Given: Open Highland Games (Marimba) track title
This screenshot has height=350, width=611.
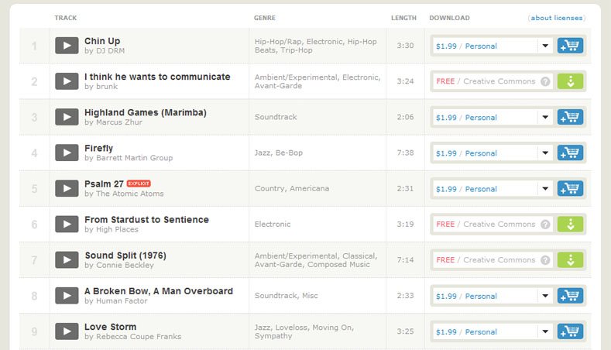Looking at the screenshot, I should (x=146, y=112).
